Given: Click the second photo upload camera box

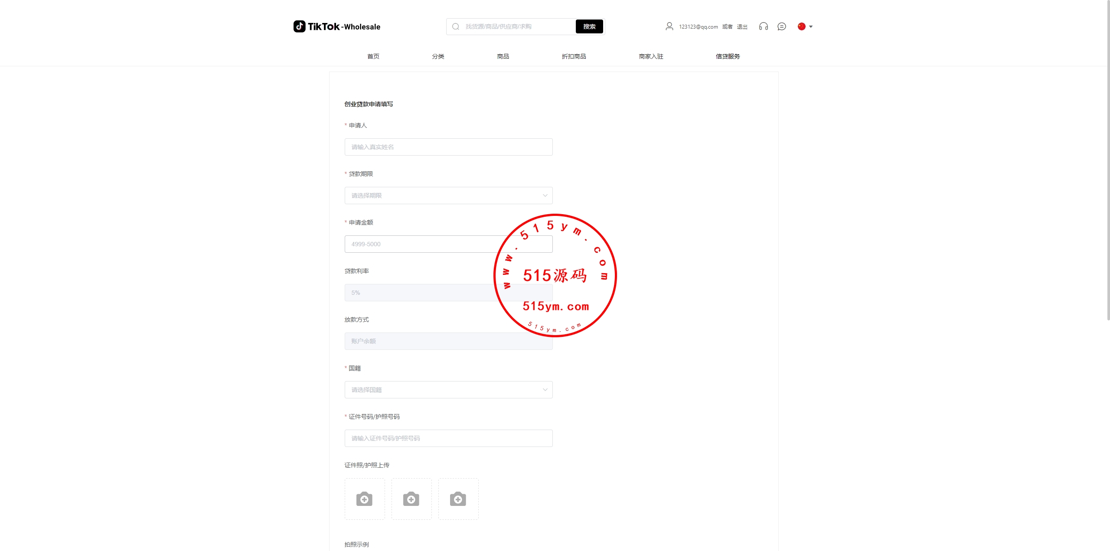Looking at the screenshot, I should click(411, 499).
